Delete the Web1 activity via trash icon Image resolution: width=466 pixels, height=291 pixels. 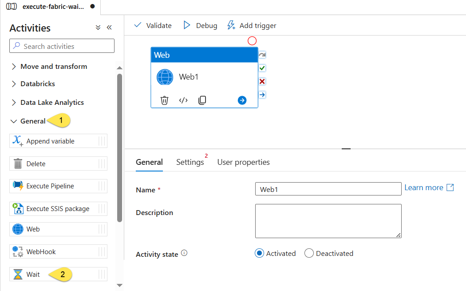coord(164,100)
